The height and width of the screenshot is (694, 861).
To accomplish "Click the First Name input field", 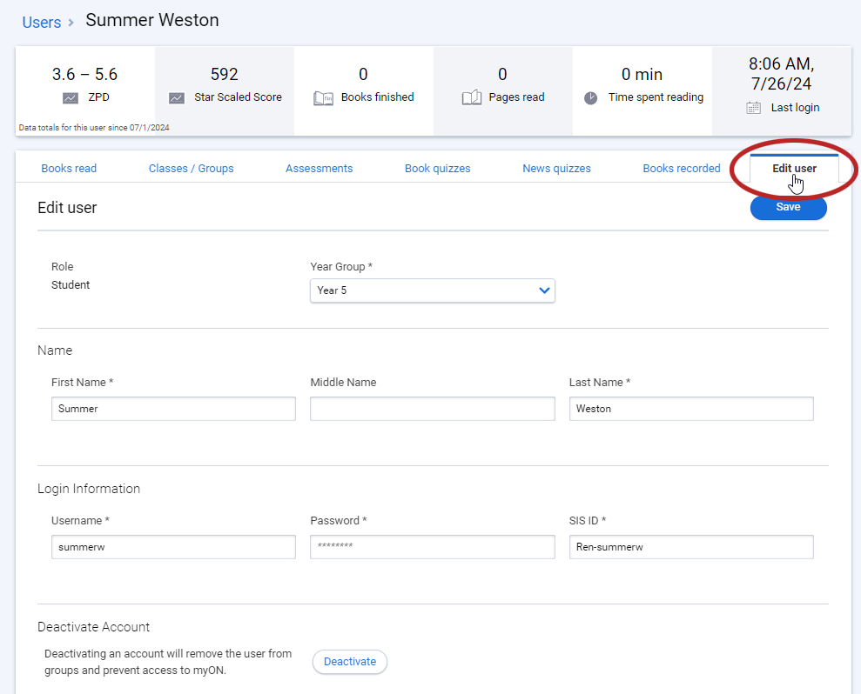I will pos(173,409).
